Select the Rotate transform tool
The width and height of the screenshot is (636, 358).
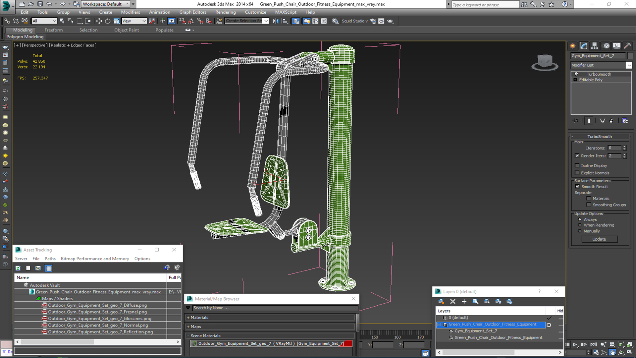[108, 21]
